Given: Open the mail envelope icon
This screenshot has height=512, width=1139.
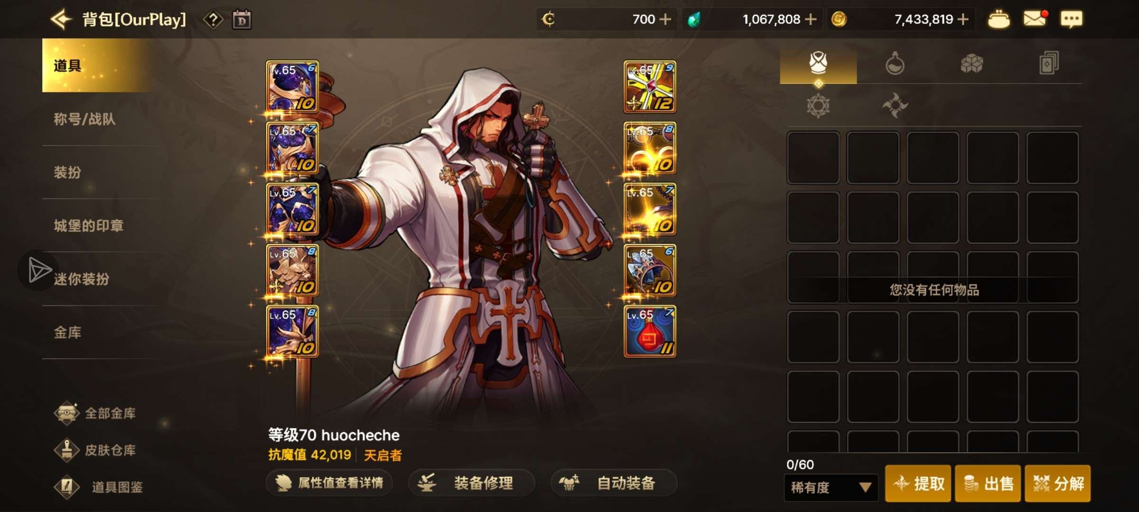Looking at the screenshot, I should point(1035,19).
